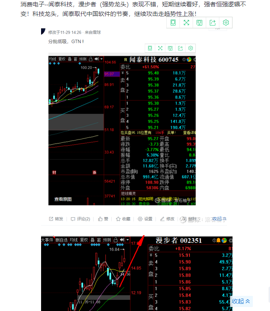This screenshot has width=270, height=311.
Task: Click the 短线精灵 panel header
Action: (x=128, y=193)
